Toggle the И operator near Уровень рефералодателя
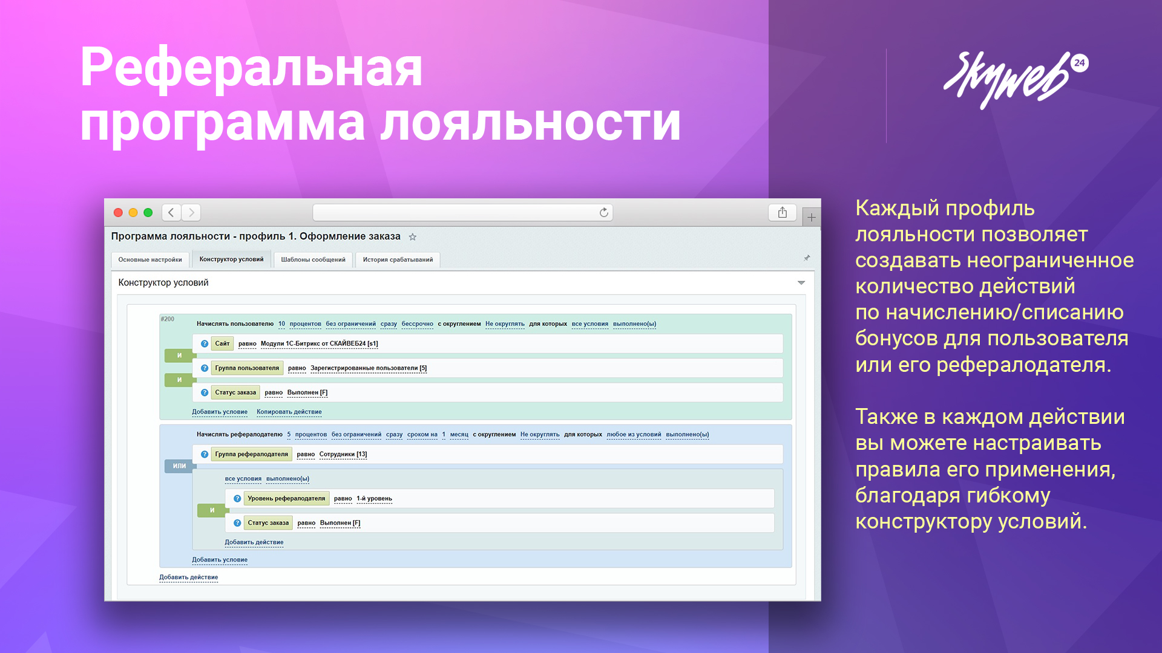 pos(212,510)
